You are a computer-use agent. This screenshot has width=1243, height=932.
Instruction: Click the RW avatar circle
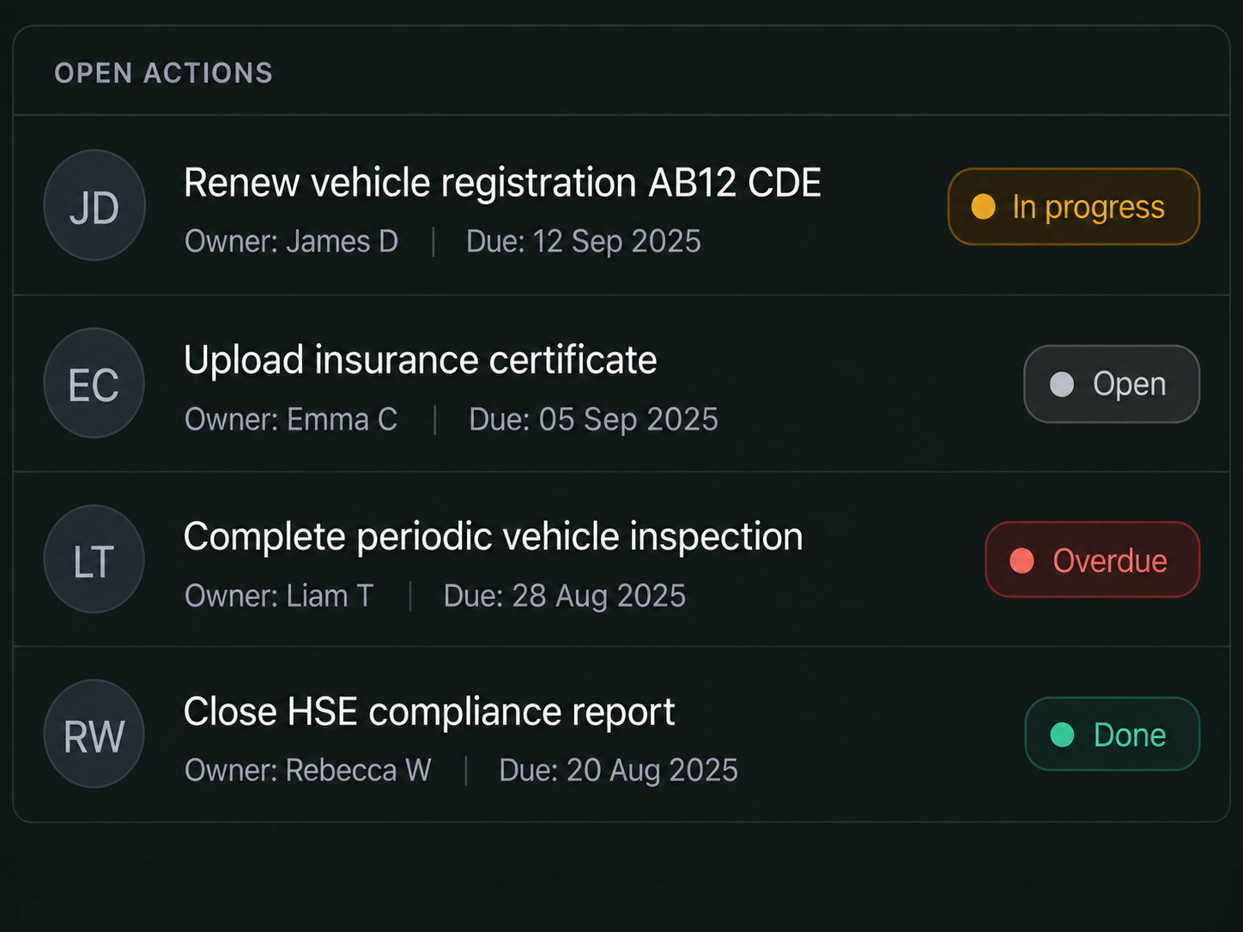coord(94,735)
